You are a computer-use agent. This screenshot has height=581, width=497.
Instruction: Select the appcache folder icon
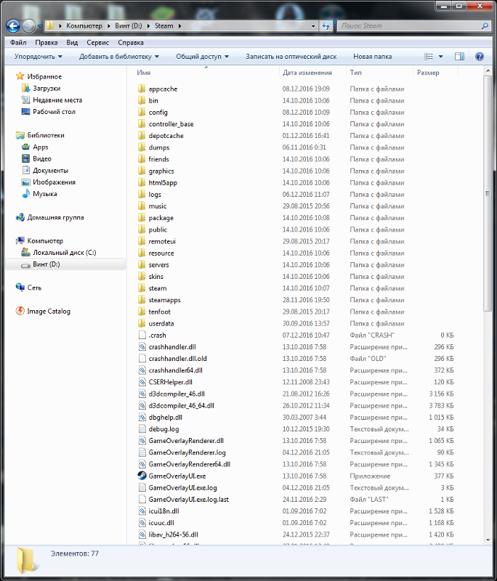tap(142, 89)
